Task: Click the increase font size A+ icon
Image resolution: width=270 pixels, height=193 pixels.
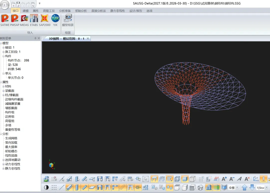Action: 224,179
